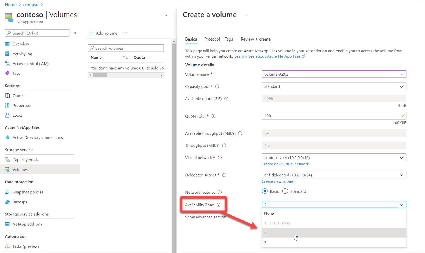Open Capacity pools under Storage service
Screen dimensions: 425x253
pos(25,160)
